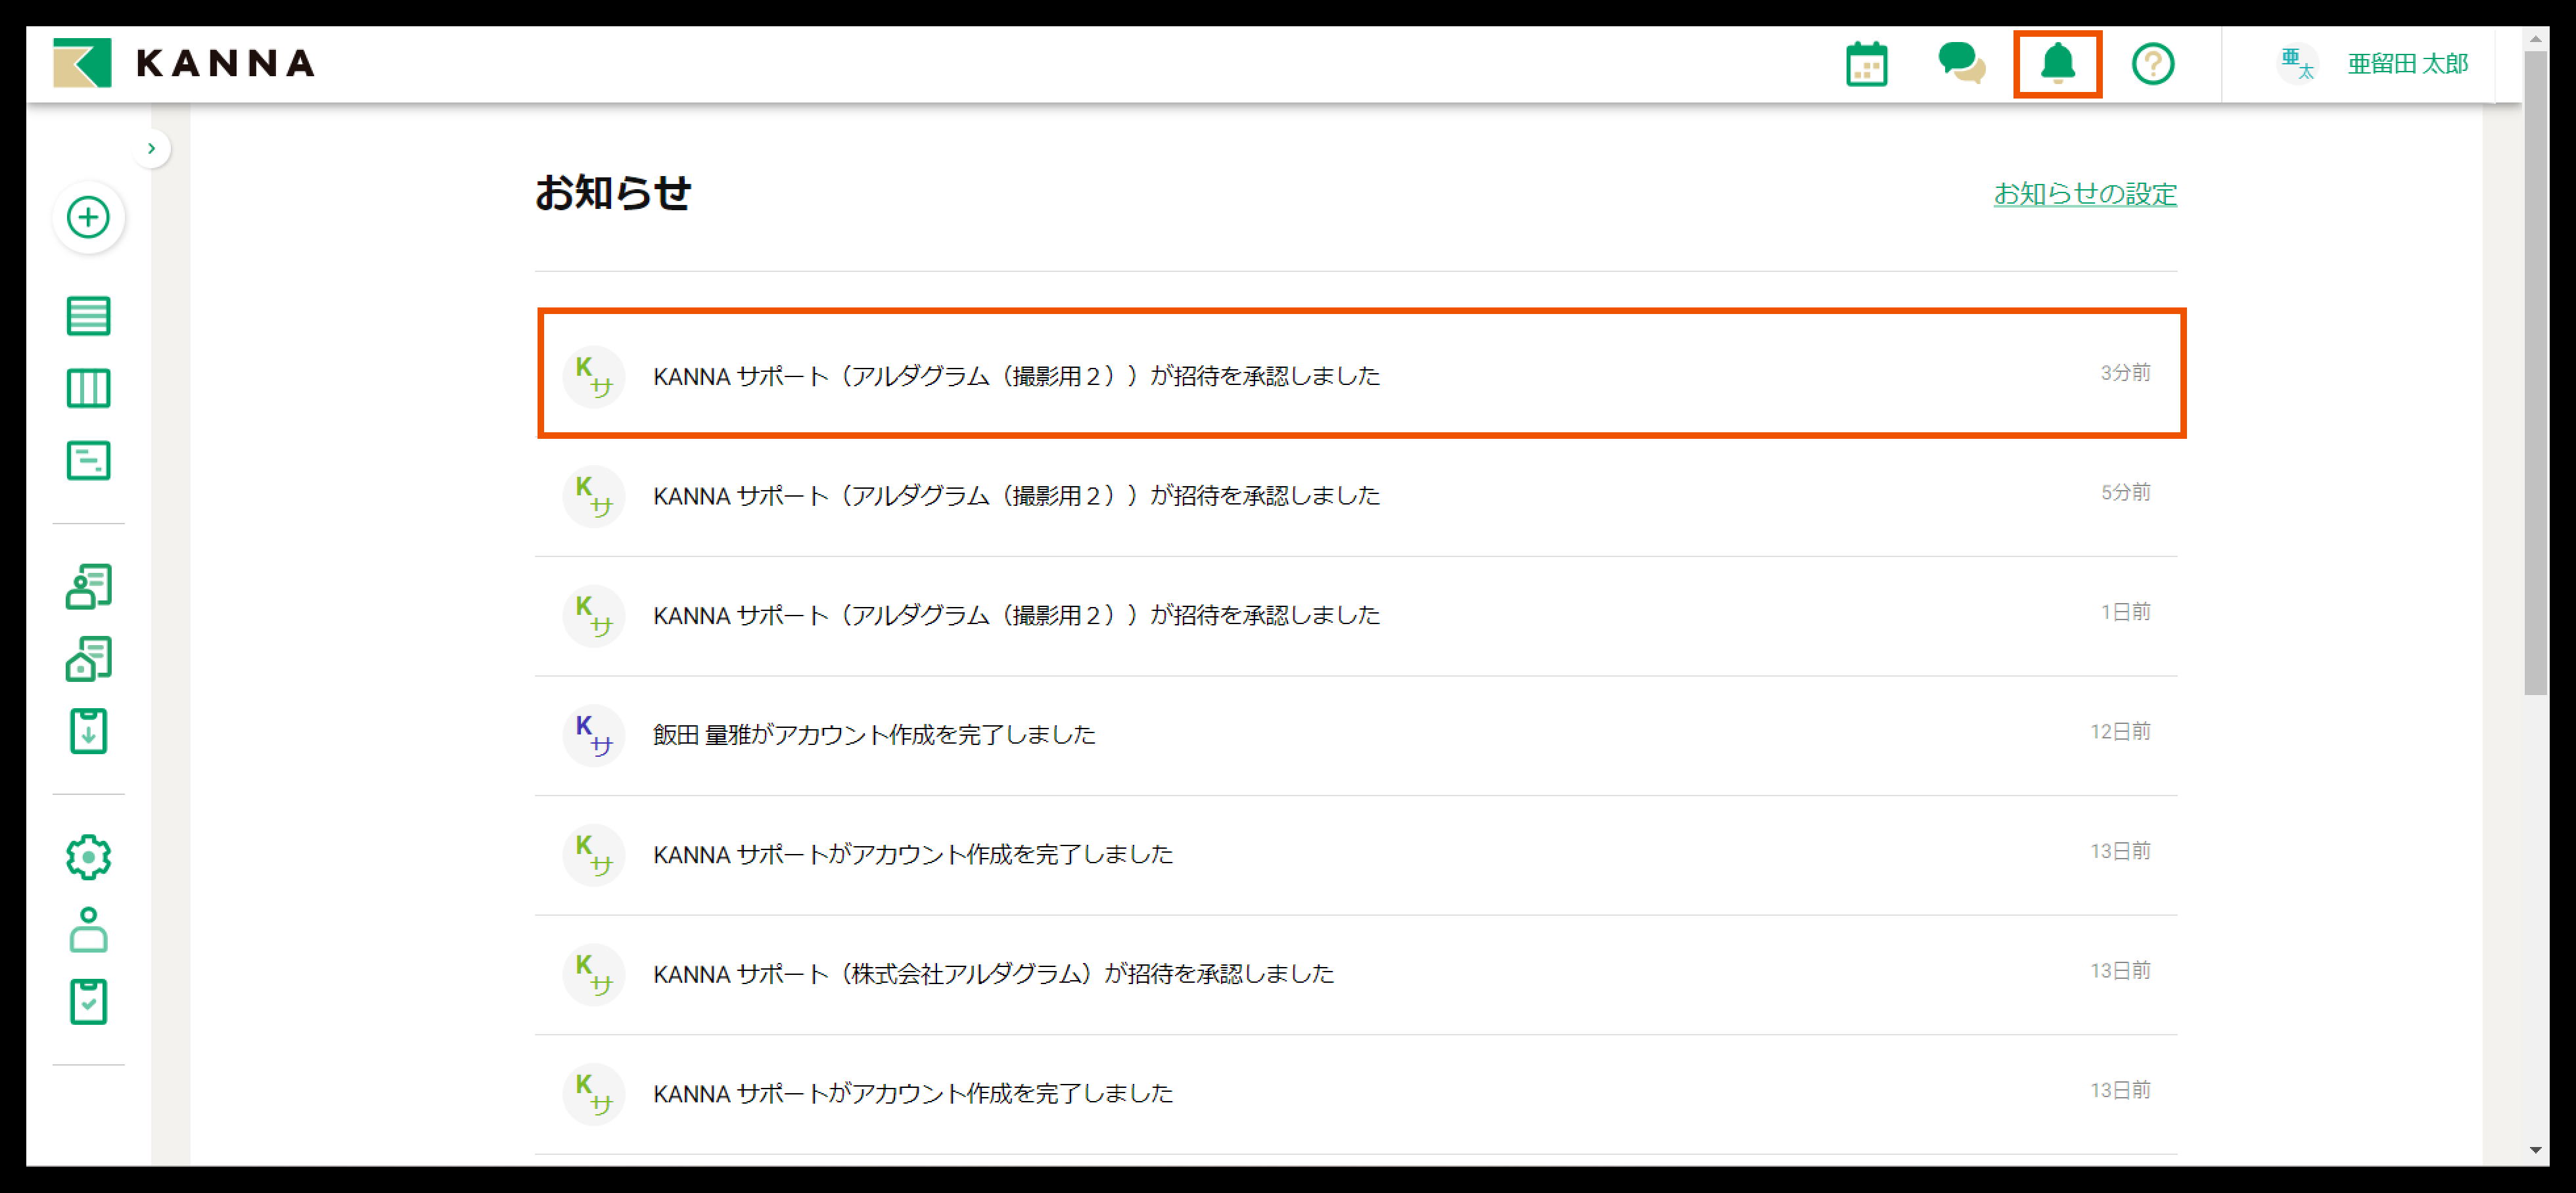Open the list view sidebar icon
This screenshot has width=2576, height=1193.
[88, 316]
